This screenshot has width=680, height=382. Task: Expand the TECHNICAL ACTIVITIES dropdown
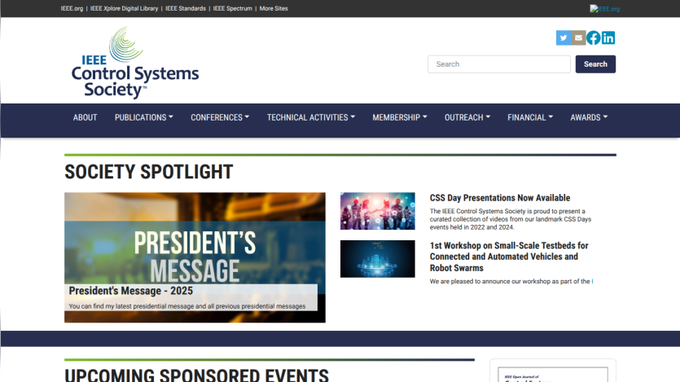pyautogui.click(x=311, y=117)
